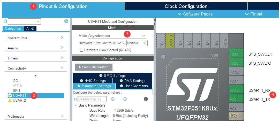Click the USART2 warning icon
279x121 pixels.
[10, 100]
